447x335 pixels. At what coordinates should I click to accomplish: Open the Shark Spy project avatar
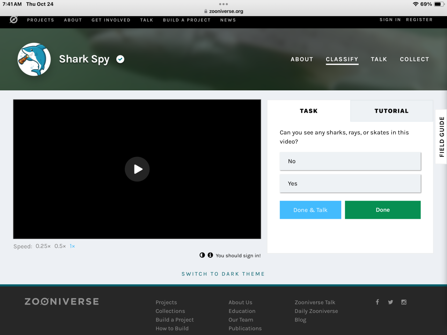[x=34, y=59]
